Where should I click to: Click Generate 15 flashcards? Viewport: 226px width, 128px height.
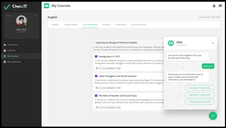point(200,95)
